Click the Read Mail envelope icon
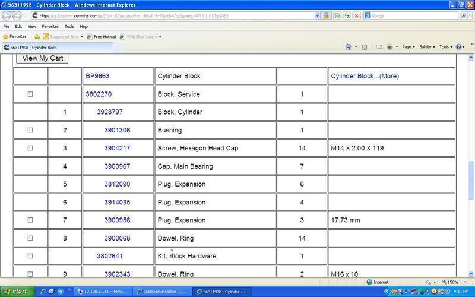This screenshot has height=297, width=475. [379, 47]
